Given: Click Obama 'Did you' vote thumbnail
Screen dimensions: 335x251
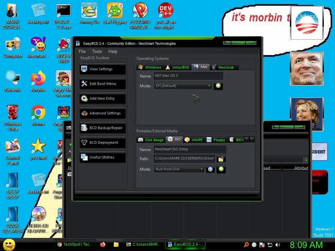Looking at the screenshot, I should tap(307, 23).
